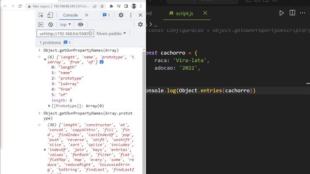
Task: Split the VS Code editor right
Action: point(292,13)
